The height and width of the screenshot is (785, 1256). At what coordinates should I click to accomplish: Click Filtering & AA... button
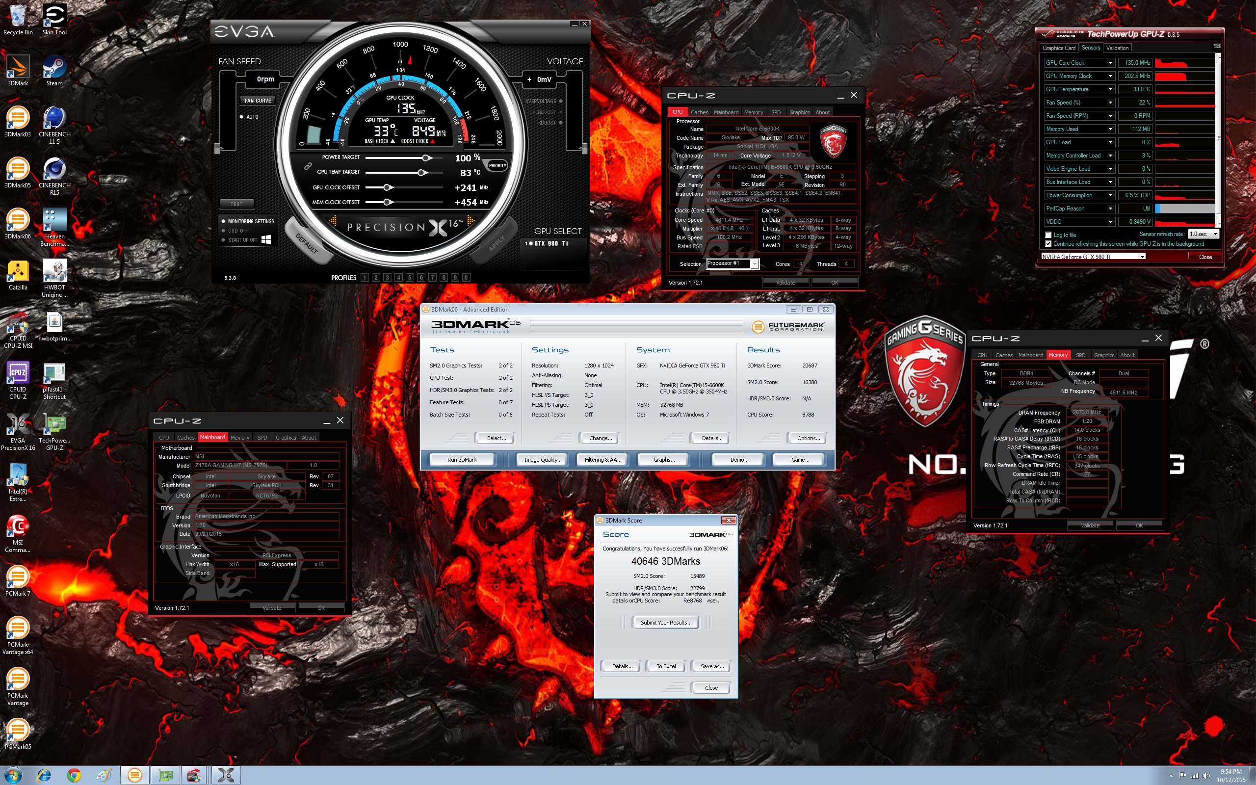pos(602,460)
